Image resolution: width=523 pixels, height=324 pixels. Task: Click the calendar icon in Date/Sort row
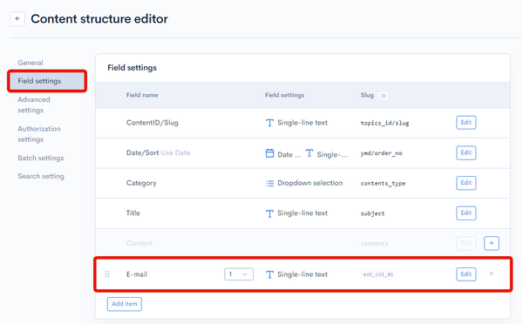pos(269,153)
